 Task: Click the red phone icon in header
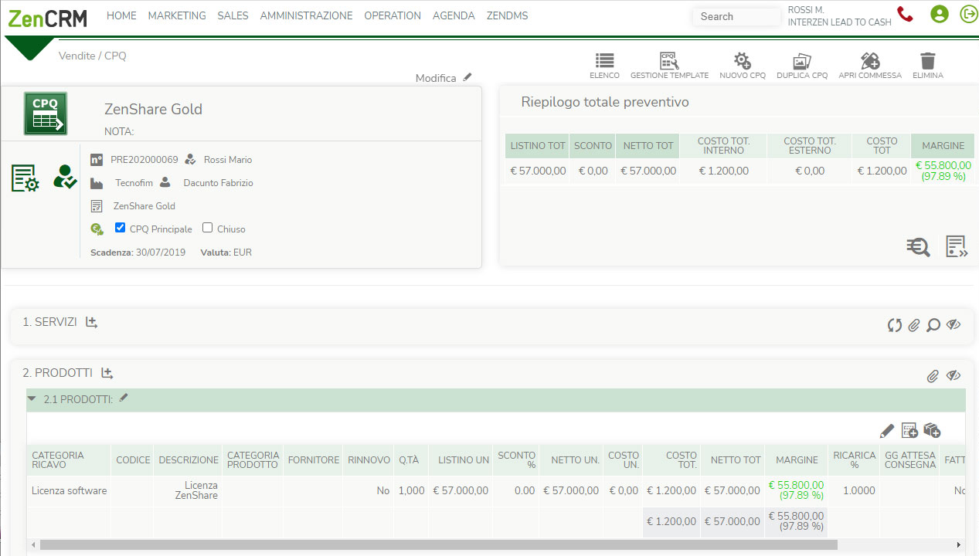point(905,14)
